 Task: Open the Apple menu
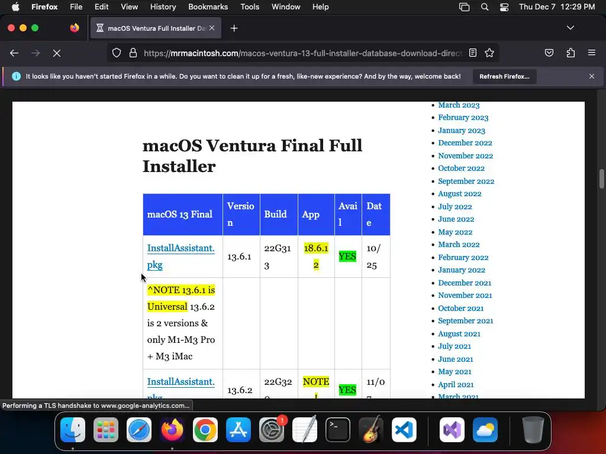coord(15,7)
